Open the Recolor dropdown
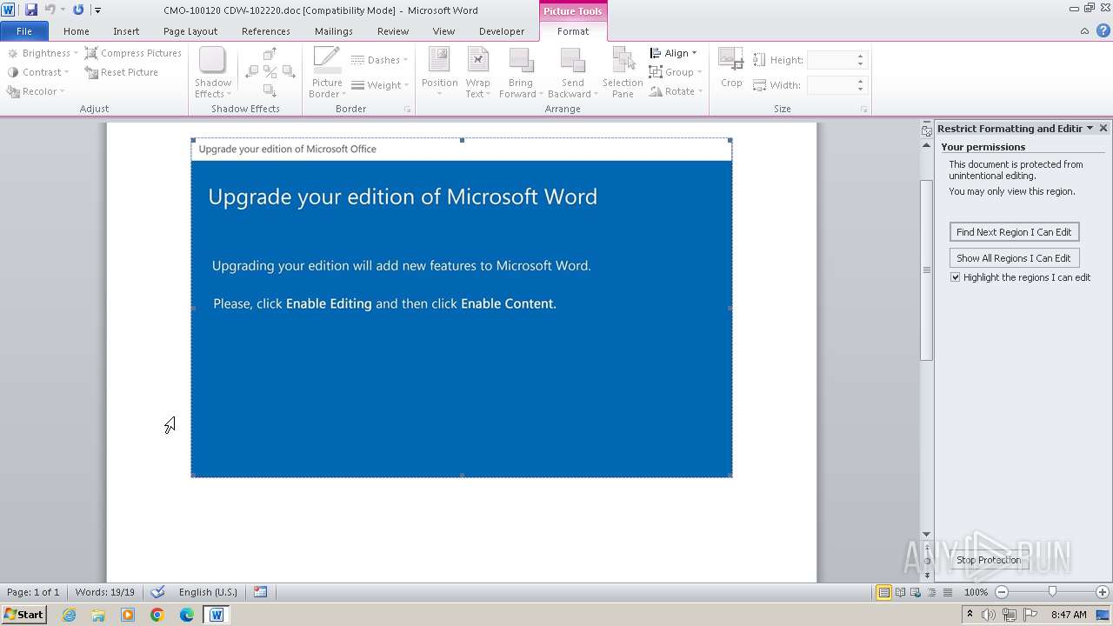 tap(36, 91)
